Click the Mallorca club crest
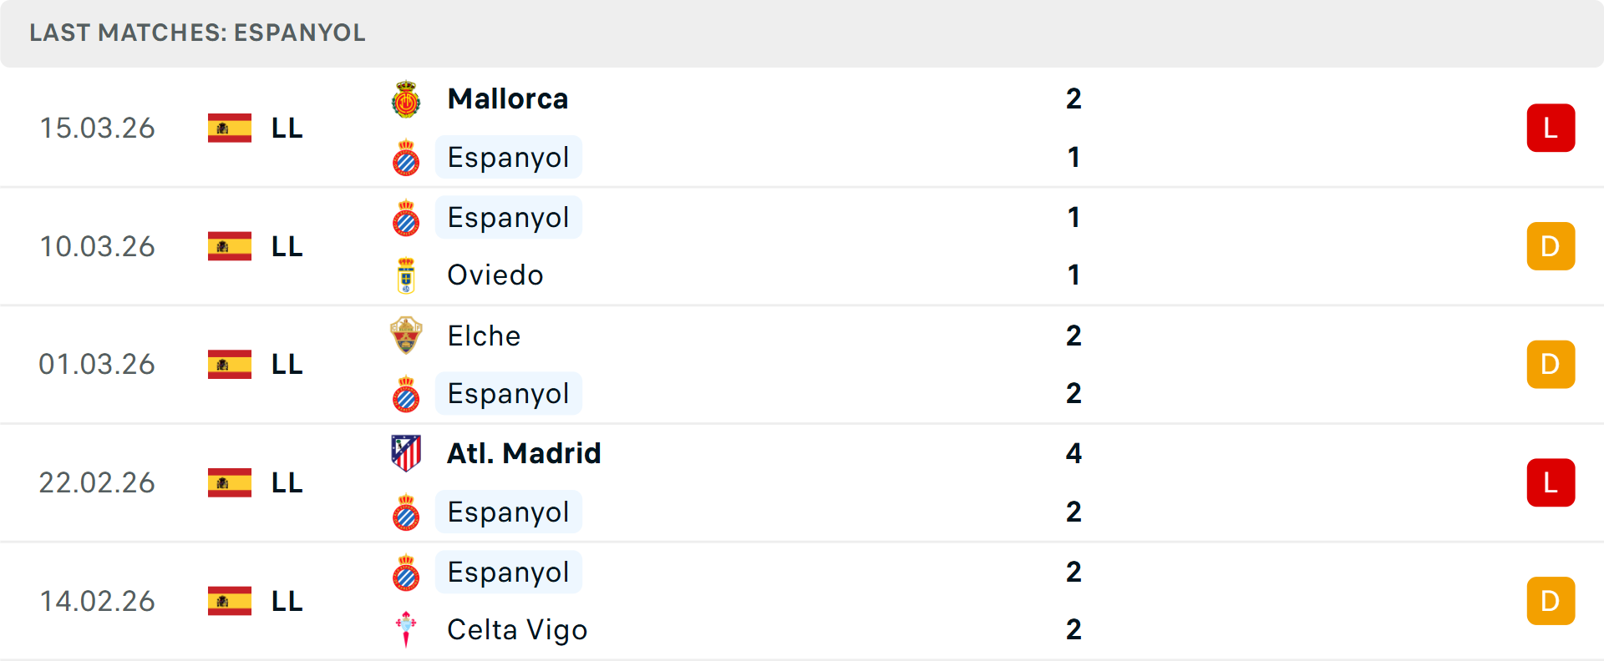1604x661 pixels. click(407, 98)
